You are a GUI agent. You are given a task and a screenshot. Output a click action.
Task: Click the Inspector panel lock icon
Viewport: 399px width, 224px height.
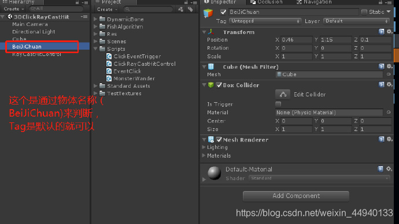pos(380,2)
